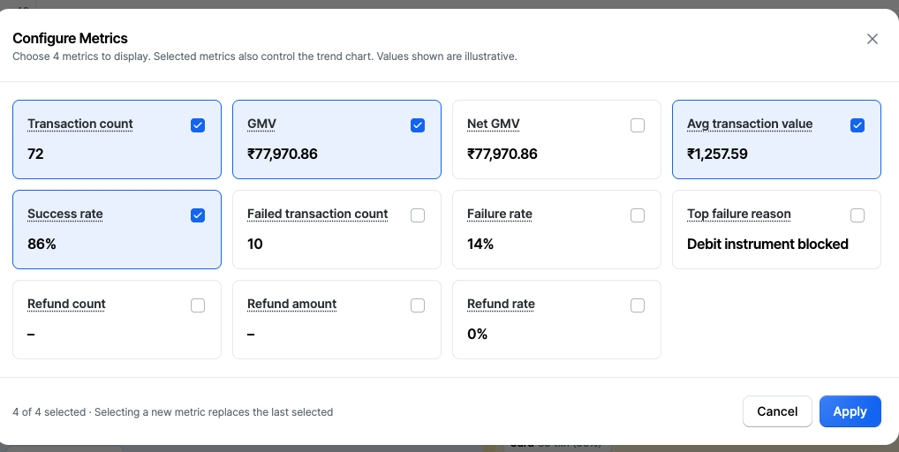Select the Debit instrument blocked value

(767, 244)
